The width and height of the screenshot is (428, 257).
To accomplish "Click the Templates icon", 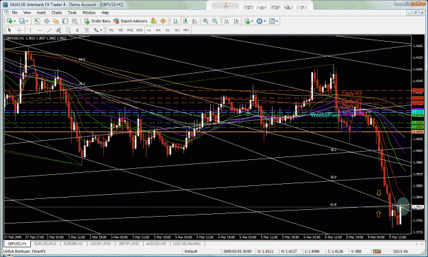I will tap(272, 21).
